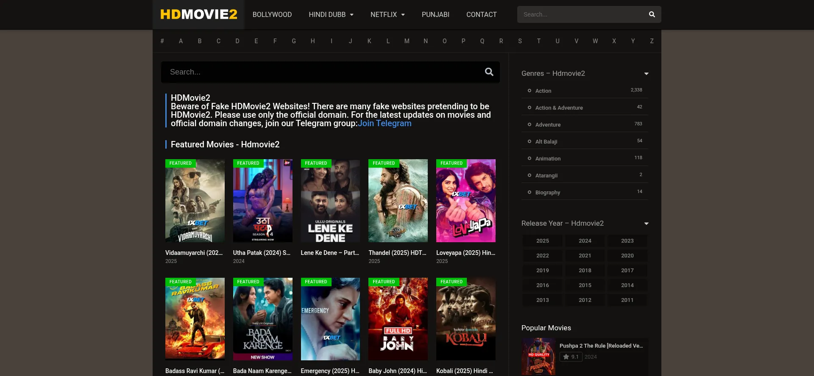
Task: Filter by release year 2013
Action: click(x=543, y=300)
